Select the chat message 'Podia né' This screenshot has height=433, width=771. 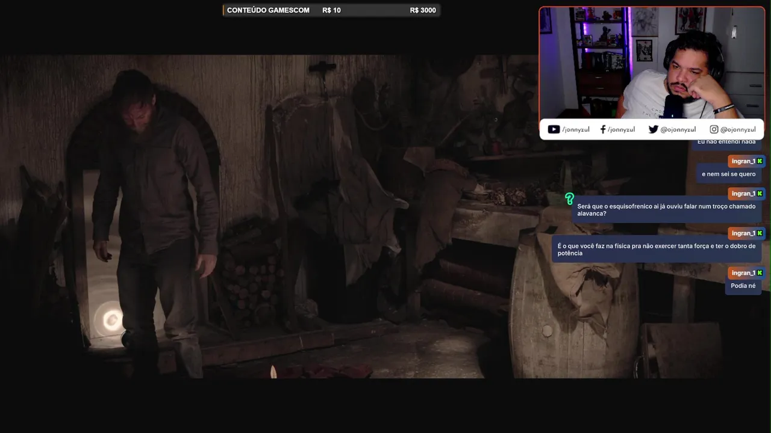tap(743, 286)
